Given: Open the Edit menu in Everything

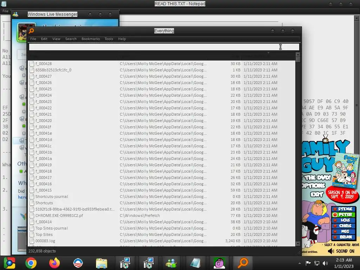Looking at the screenshot, I should tap(44, 39).
